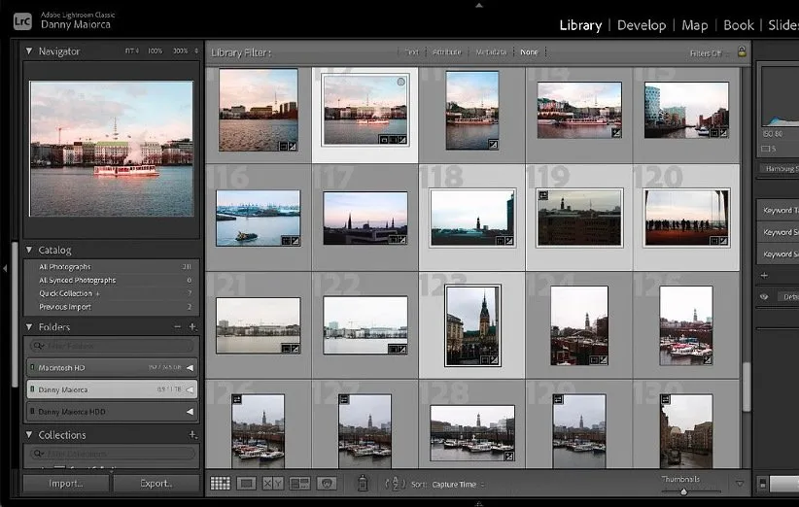Switch to the Develop module
This screenshot has height=507, width=799.
642,24
